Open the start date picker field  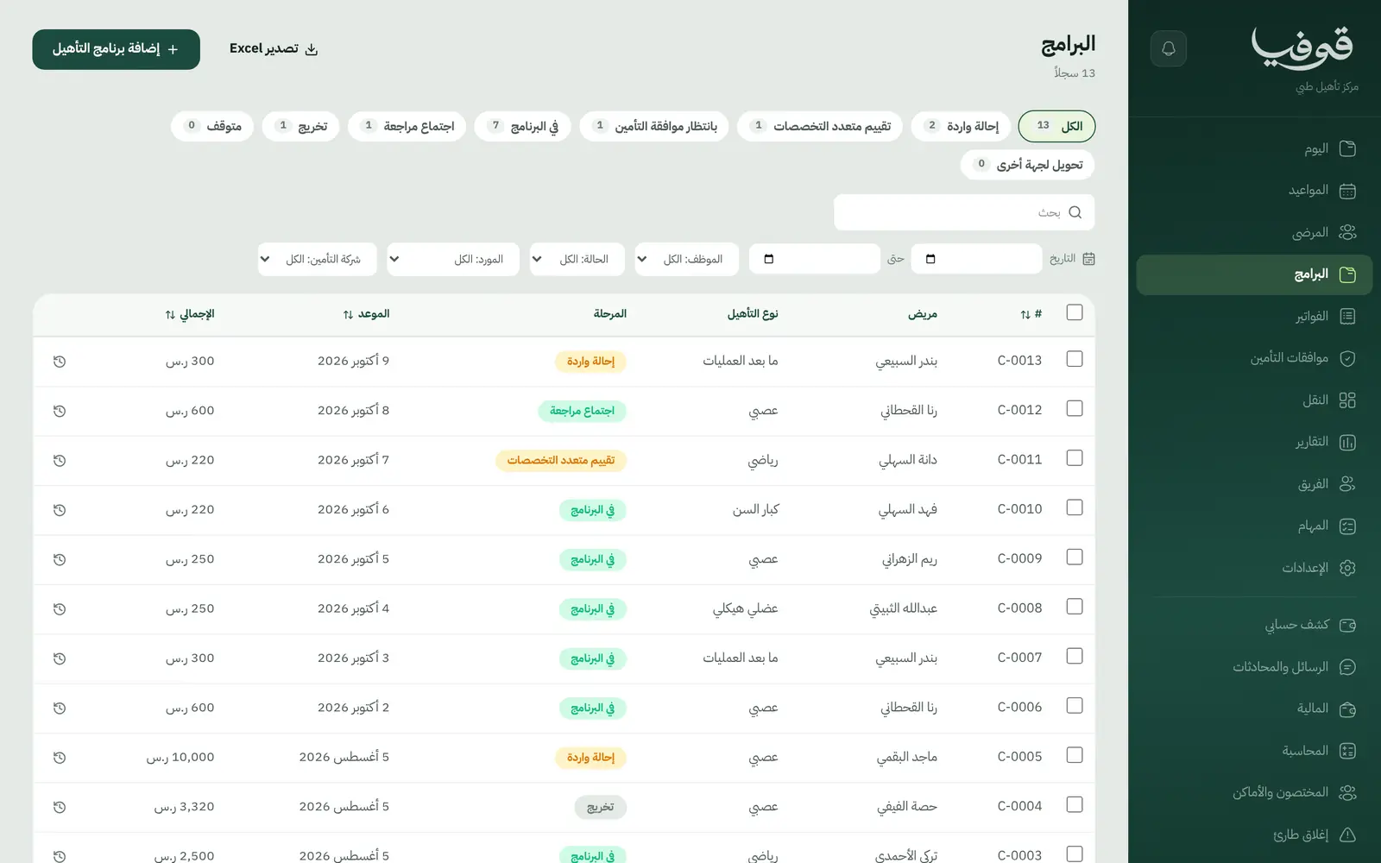977,259
